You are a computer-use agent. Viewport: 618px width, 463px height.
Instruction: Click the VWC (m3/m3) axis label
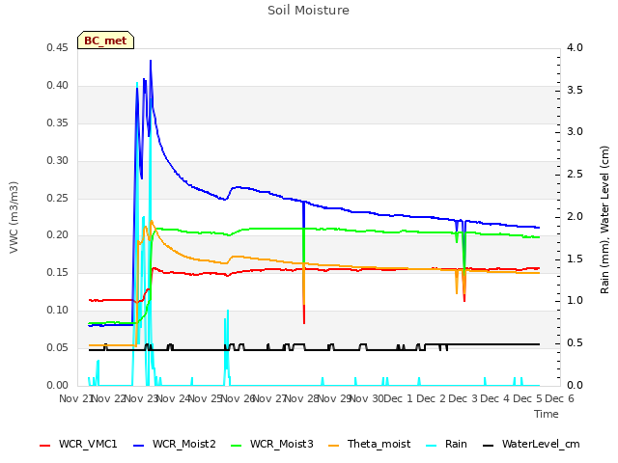[x=14, y=217]
